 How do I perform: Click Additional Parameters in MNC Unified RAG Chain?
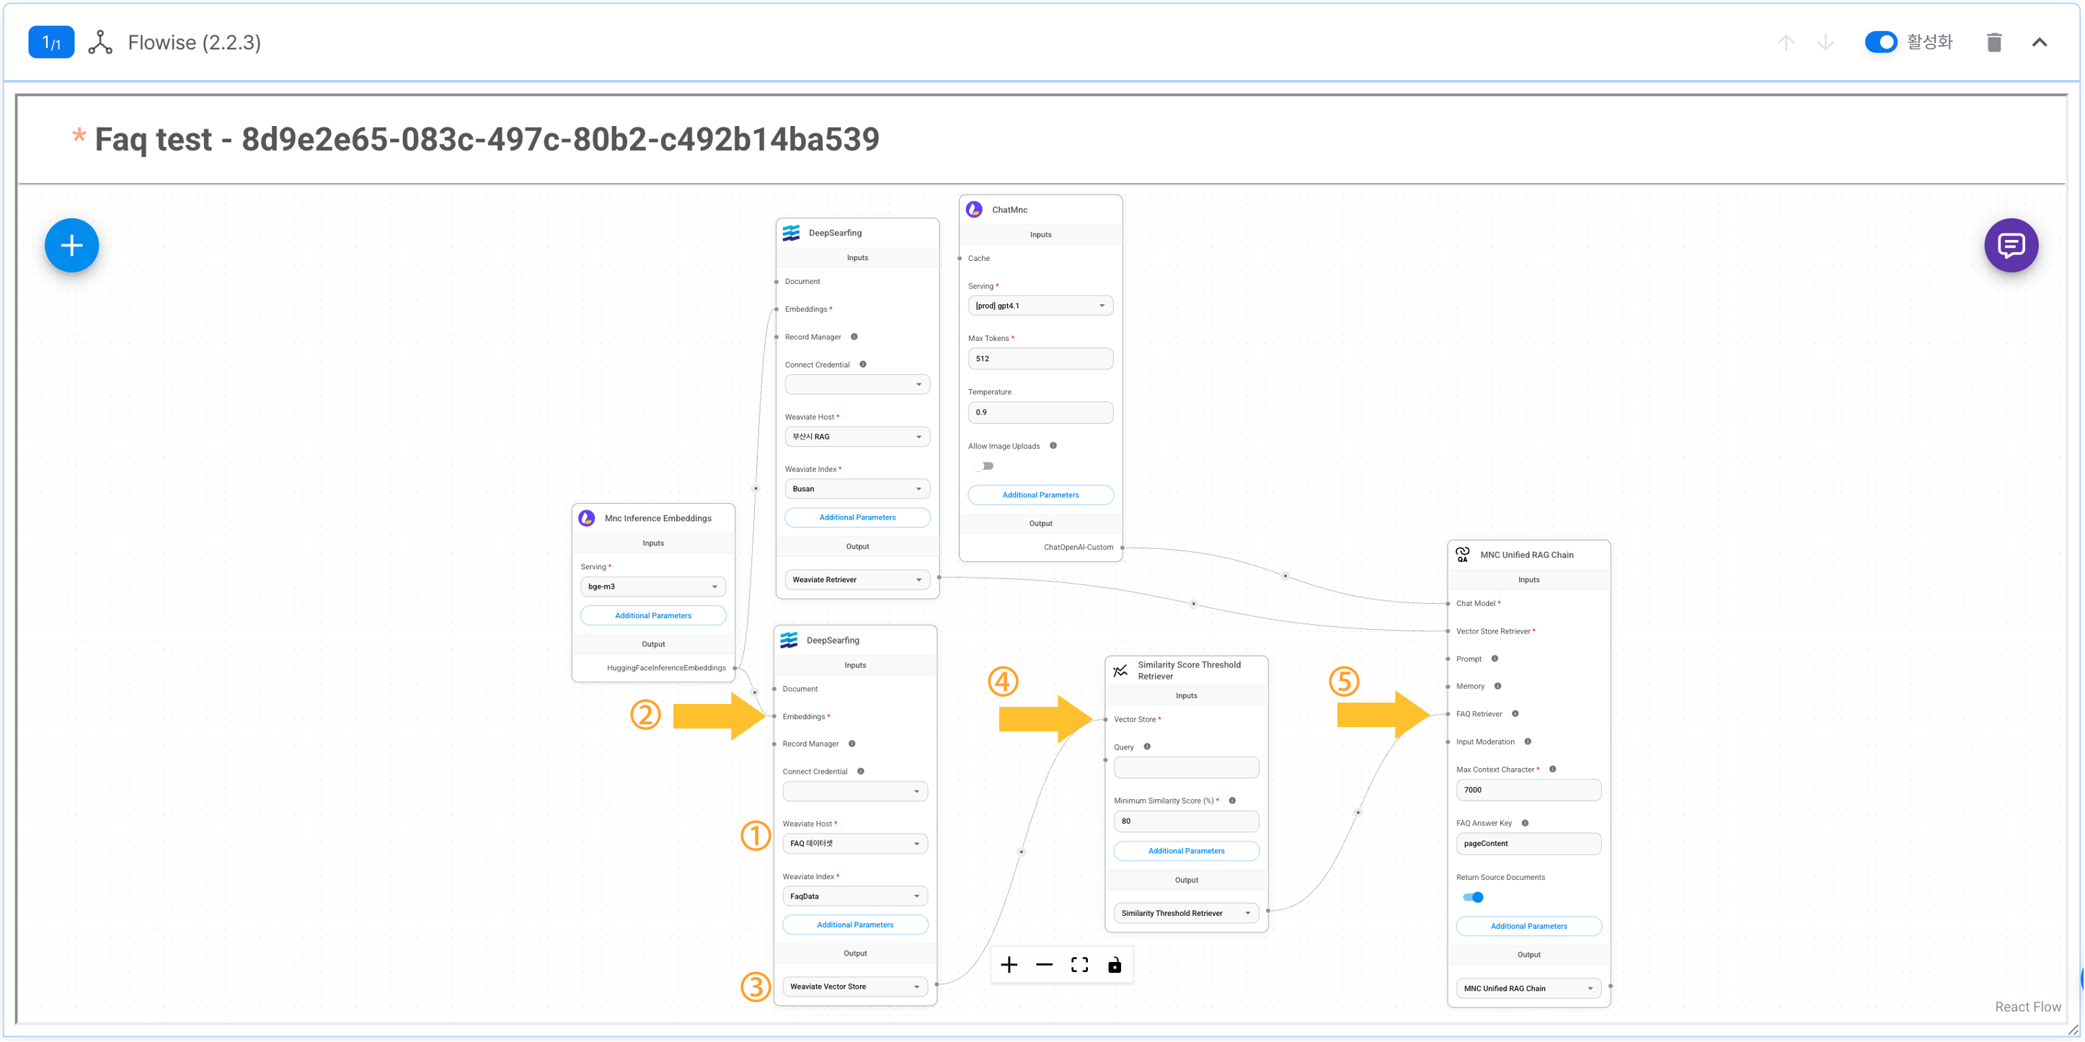[x=1528, y=926]
